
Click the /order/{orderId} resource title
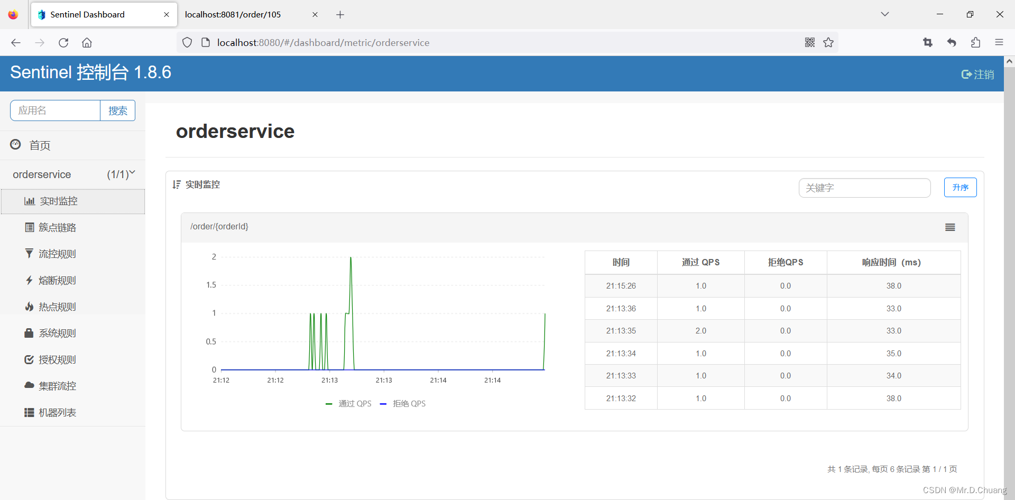219,227
